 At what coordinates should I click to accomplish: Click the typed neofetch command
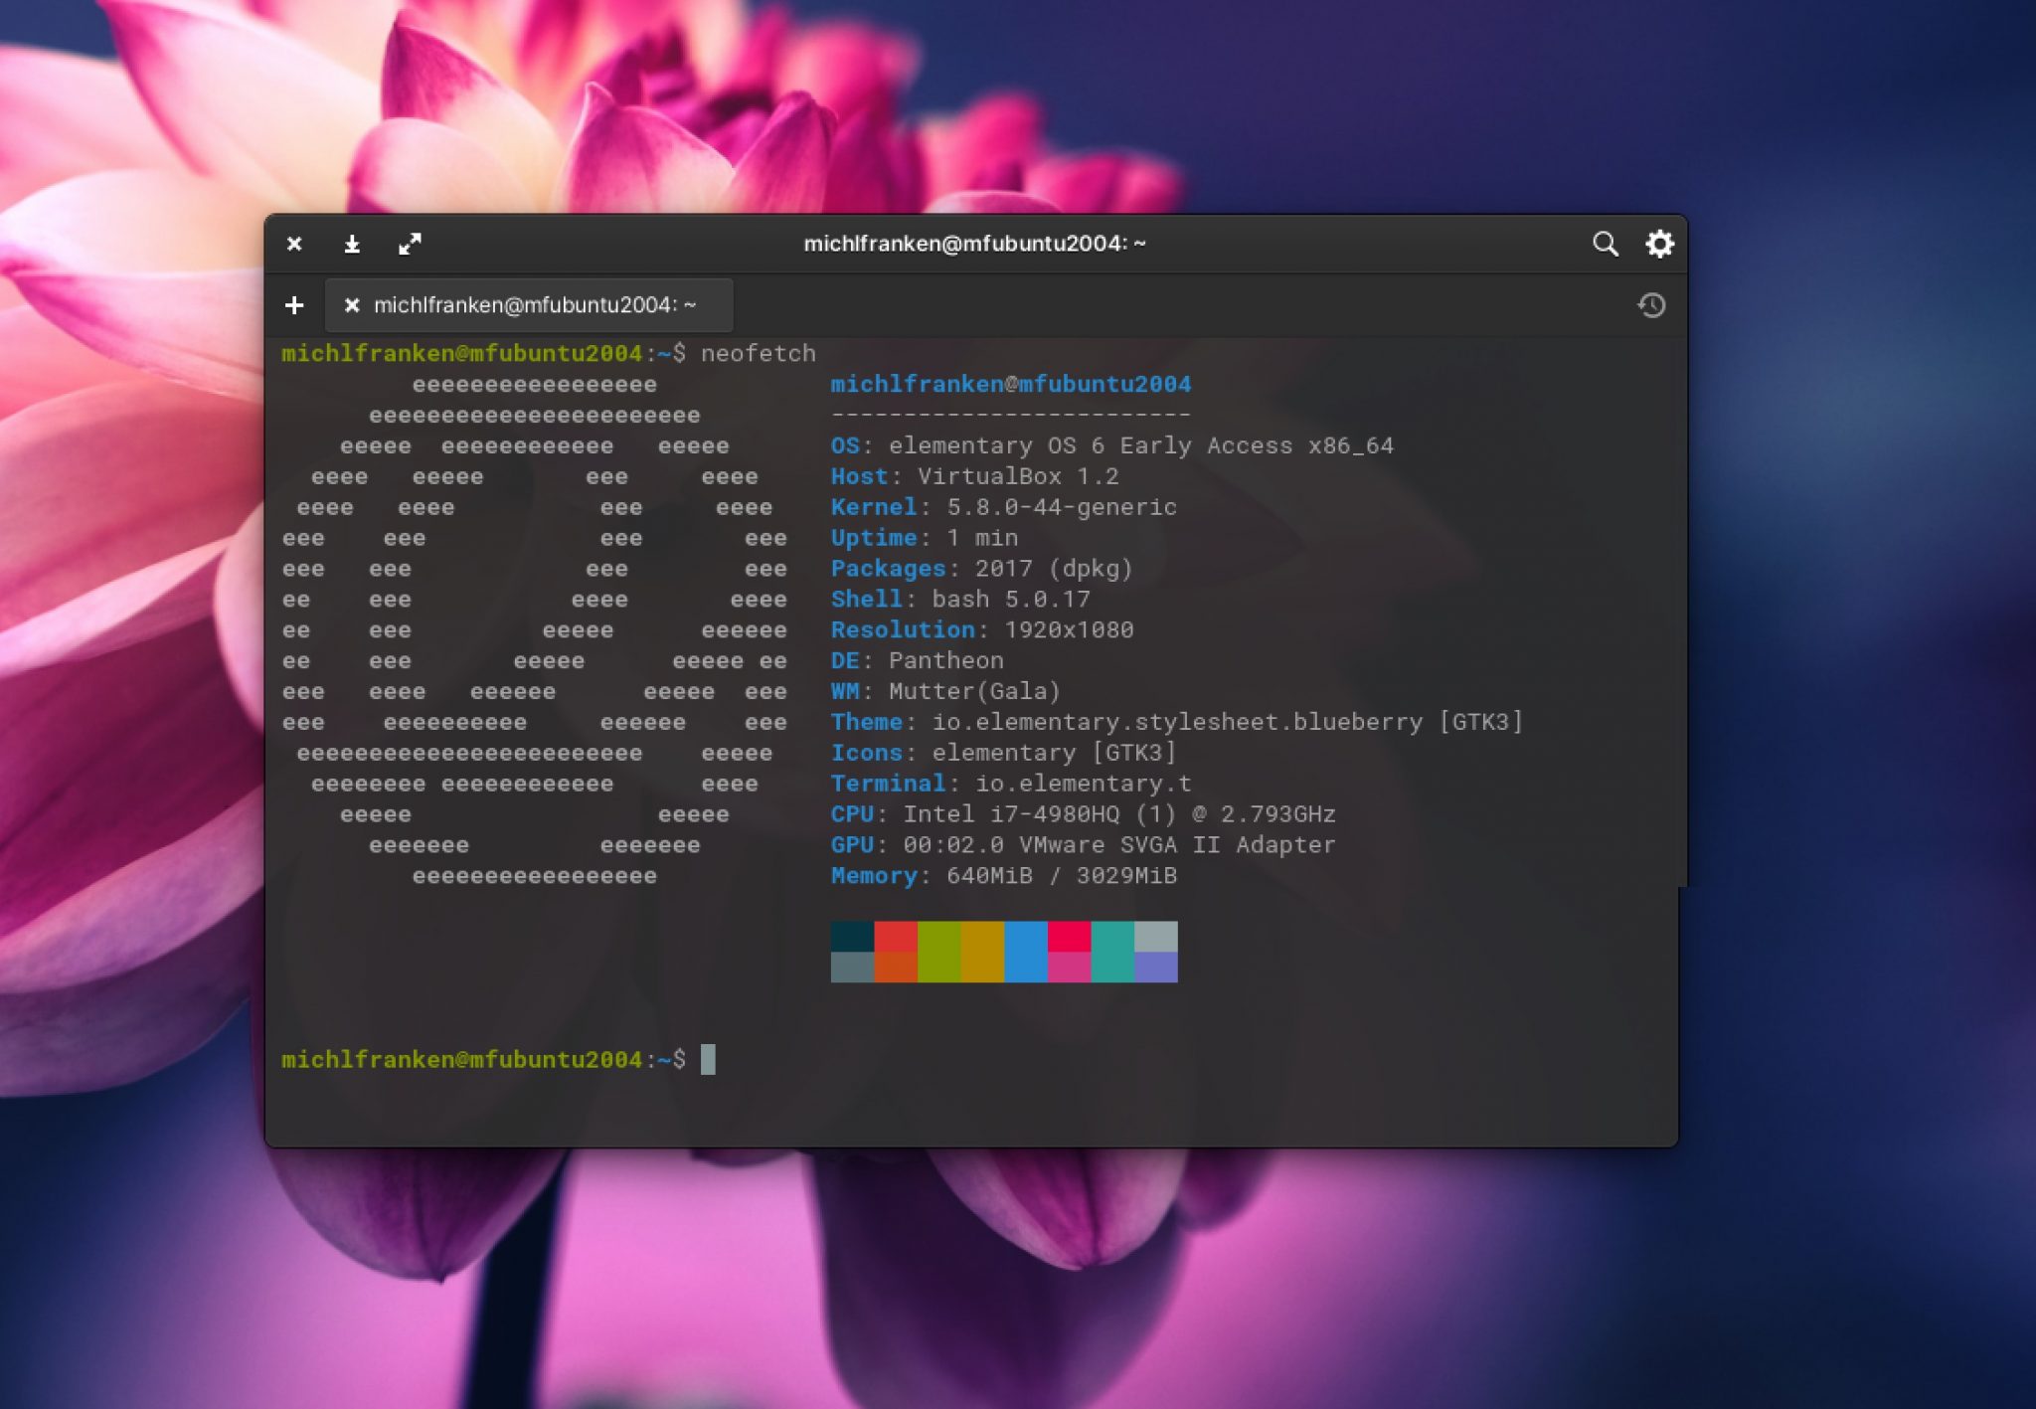pyautogui.click(x=758, y=353)
